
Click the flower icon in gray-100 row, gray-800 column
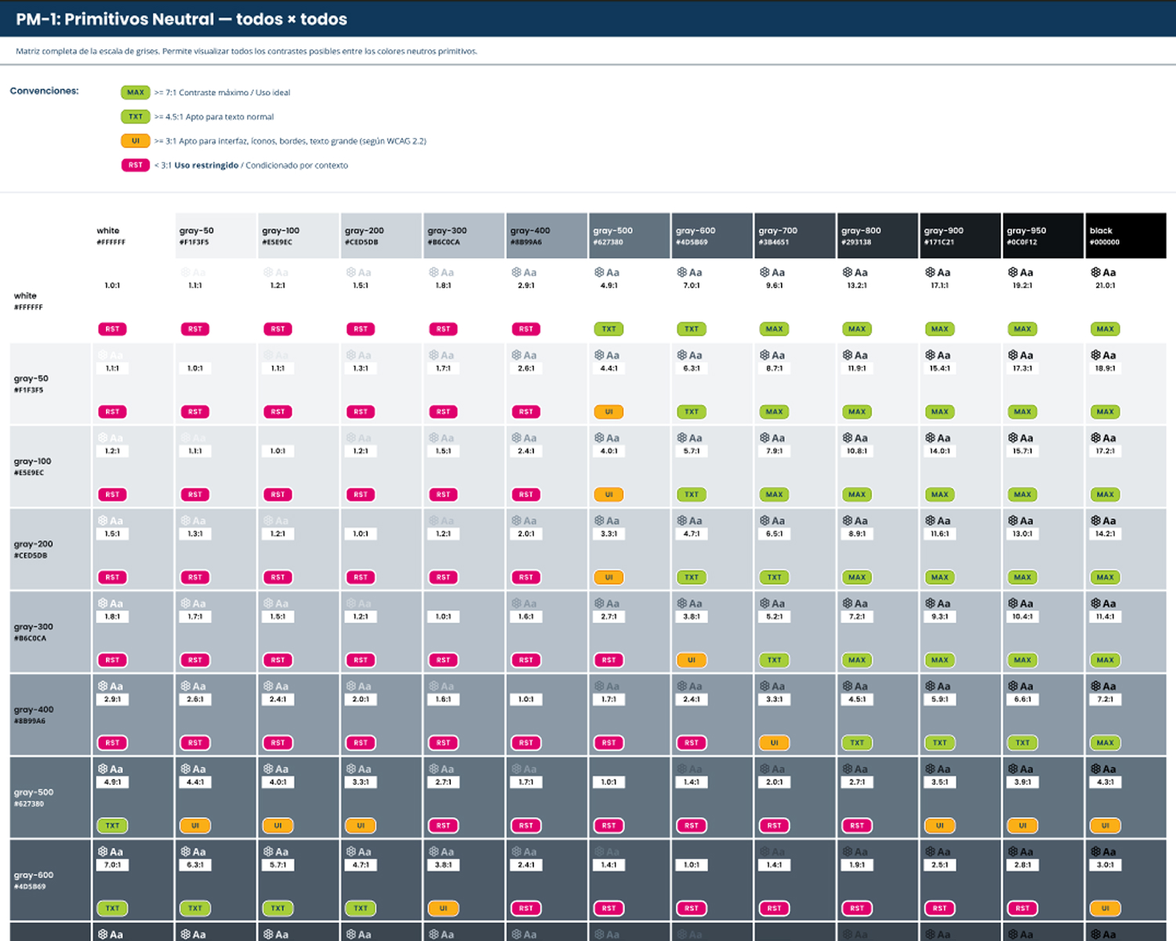(848, 438)
